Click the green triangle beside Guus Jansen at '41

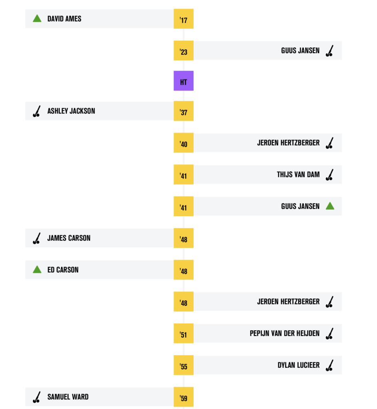click(x=330, y=206)
